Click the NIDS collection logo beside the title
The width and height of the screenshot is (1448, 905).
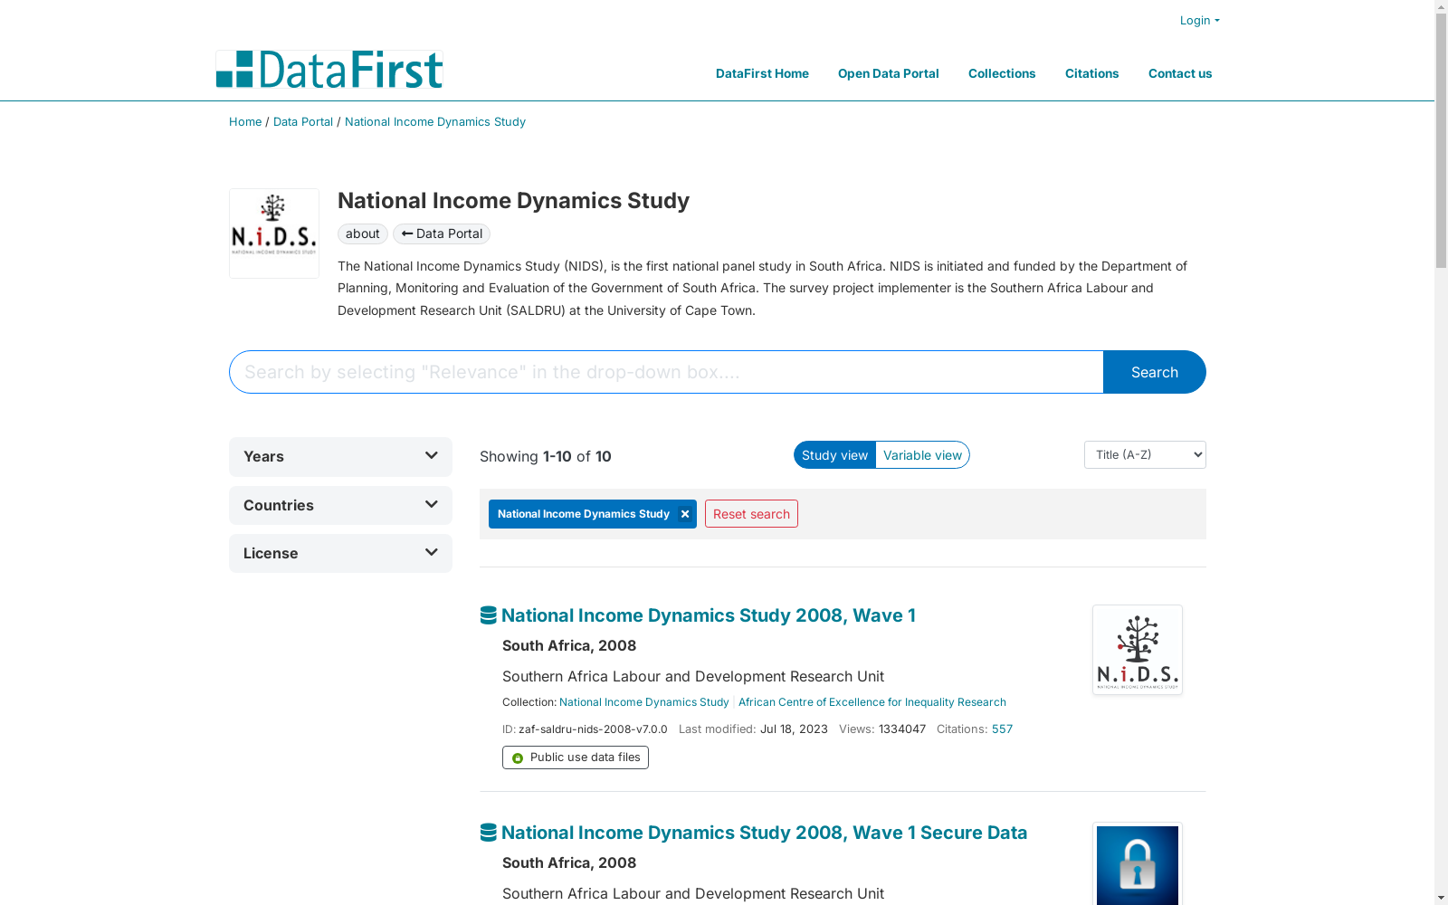pyautogui.click(x=274, y=233)
